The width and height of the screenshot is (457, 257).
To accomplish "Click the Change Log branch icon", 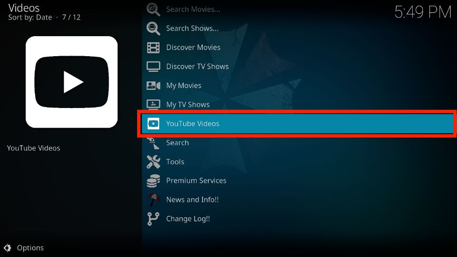I will [x=153, y=219].
